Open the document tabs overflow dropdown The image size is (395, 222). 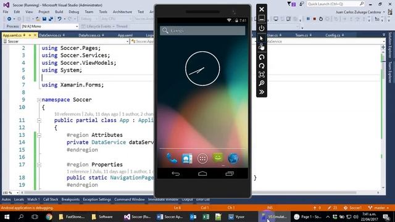[x=384, y=35]
